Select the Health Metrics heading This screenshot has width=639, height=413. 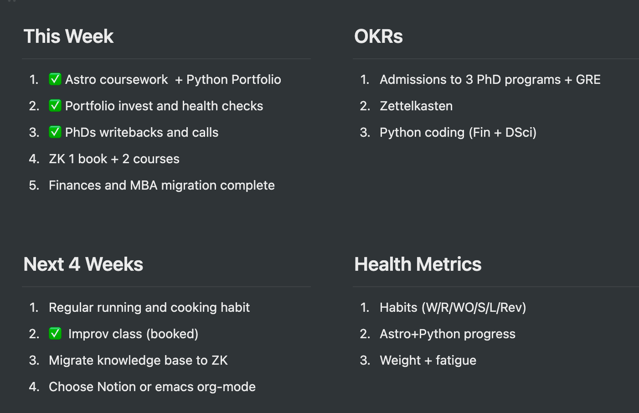[418, 264]
